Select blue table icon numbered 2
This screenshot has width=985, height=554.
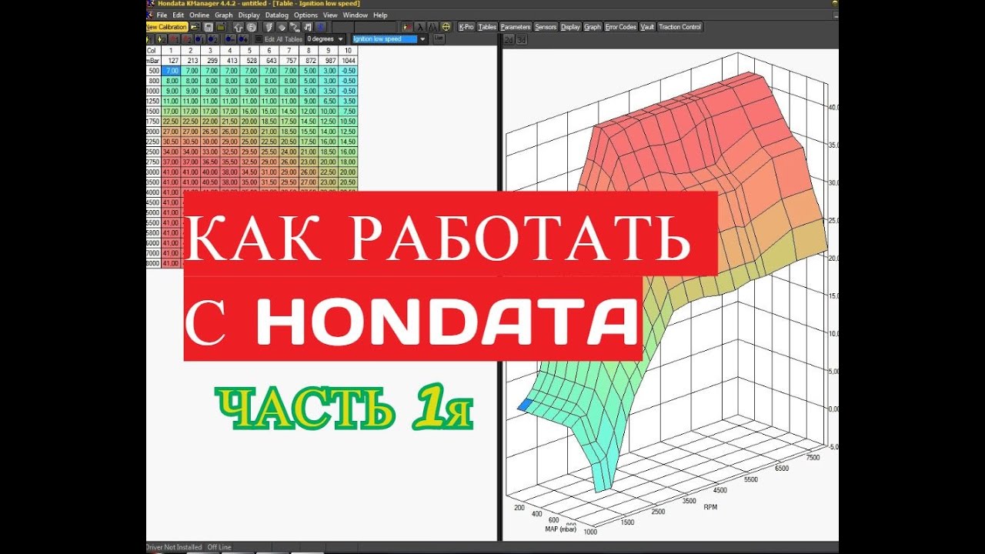(212, 38)
